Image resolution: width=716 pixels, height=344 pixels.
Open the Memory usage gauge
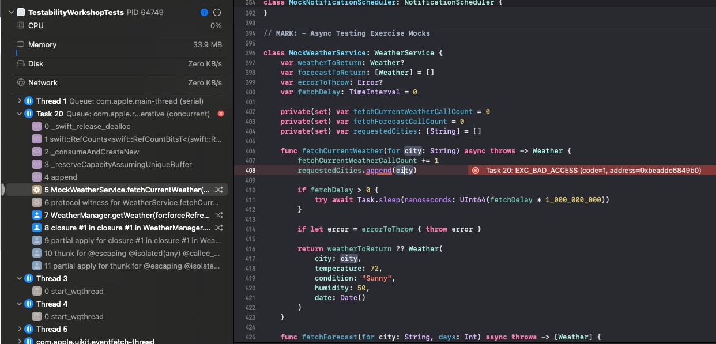(42, 45)
